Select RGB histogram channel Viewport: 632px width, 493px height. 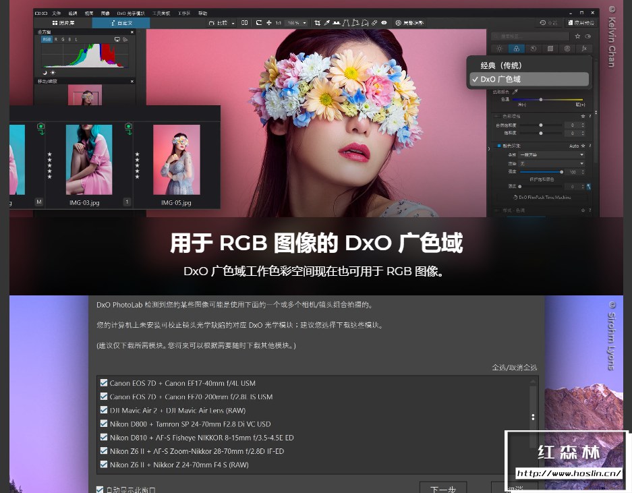[x=47, y=40]
